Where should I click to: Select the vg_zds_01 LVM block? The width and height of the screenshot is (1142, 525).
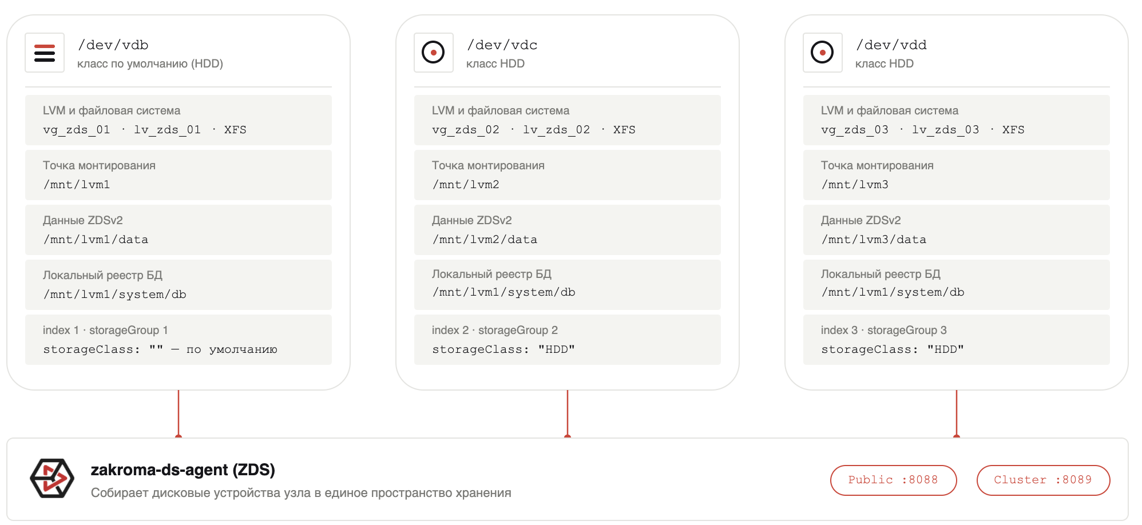tap(179, 120)
